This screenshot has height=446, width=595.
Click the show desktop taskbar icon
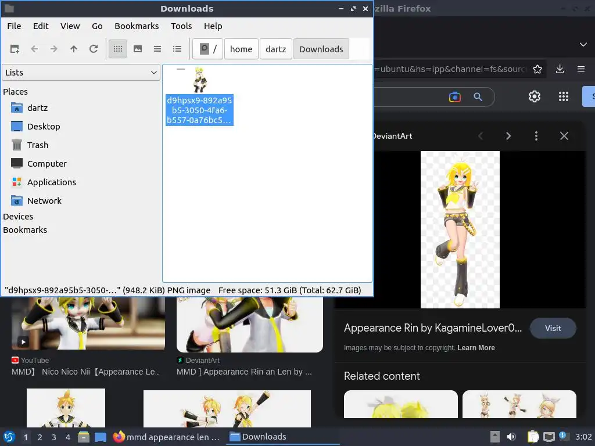(101, 437)
